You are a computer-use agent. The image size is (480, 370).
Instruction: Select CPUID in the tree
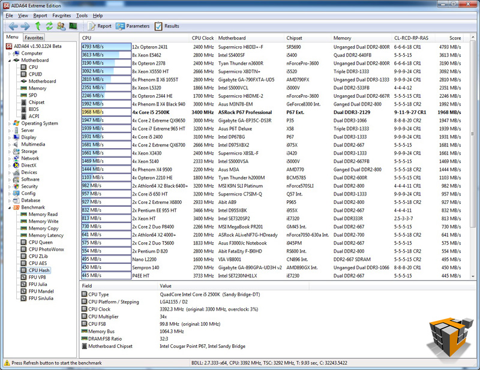pyautogui.click(x=35, y=74)
